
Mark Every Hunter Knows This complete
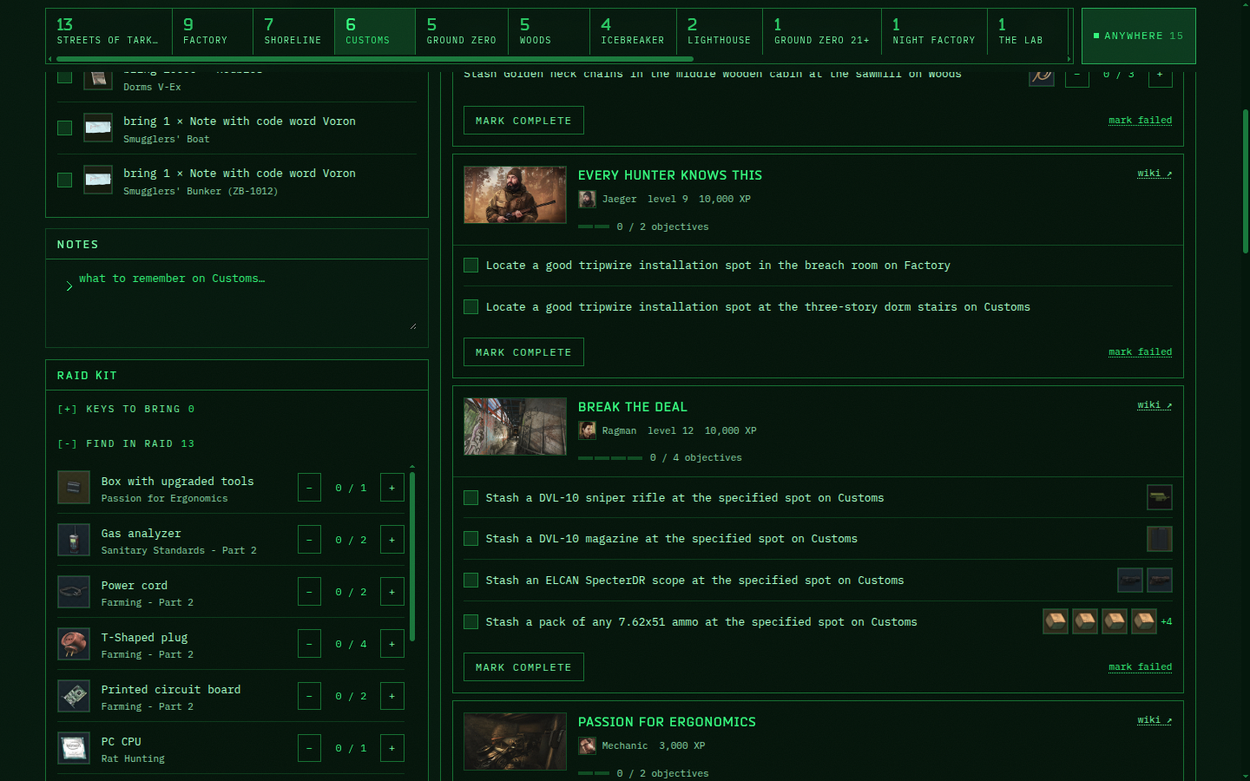(523, 352)
